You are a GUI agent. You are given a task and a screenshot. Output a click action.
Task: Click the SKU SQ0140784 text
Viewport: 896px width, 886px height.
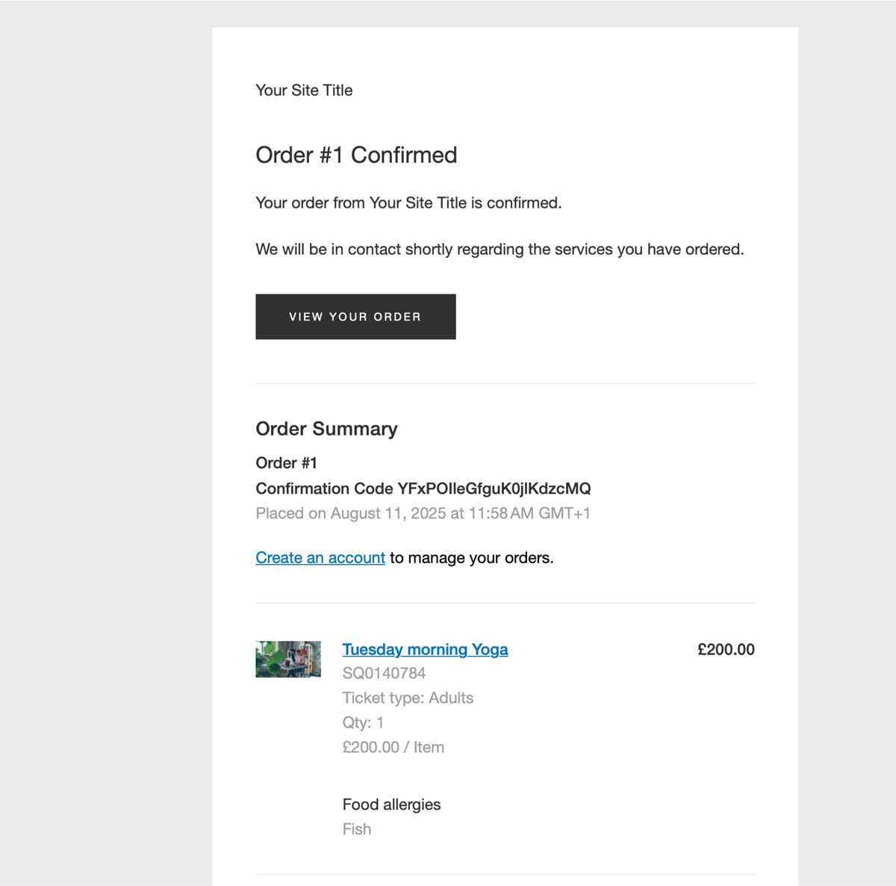pos(384,673)
